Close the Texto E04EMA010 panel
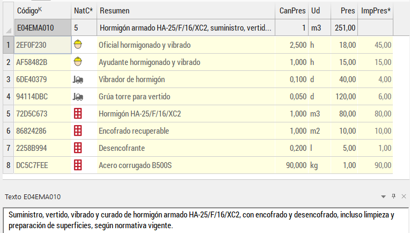This screenshot has width=410, height=233. (x=404, y=196)
